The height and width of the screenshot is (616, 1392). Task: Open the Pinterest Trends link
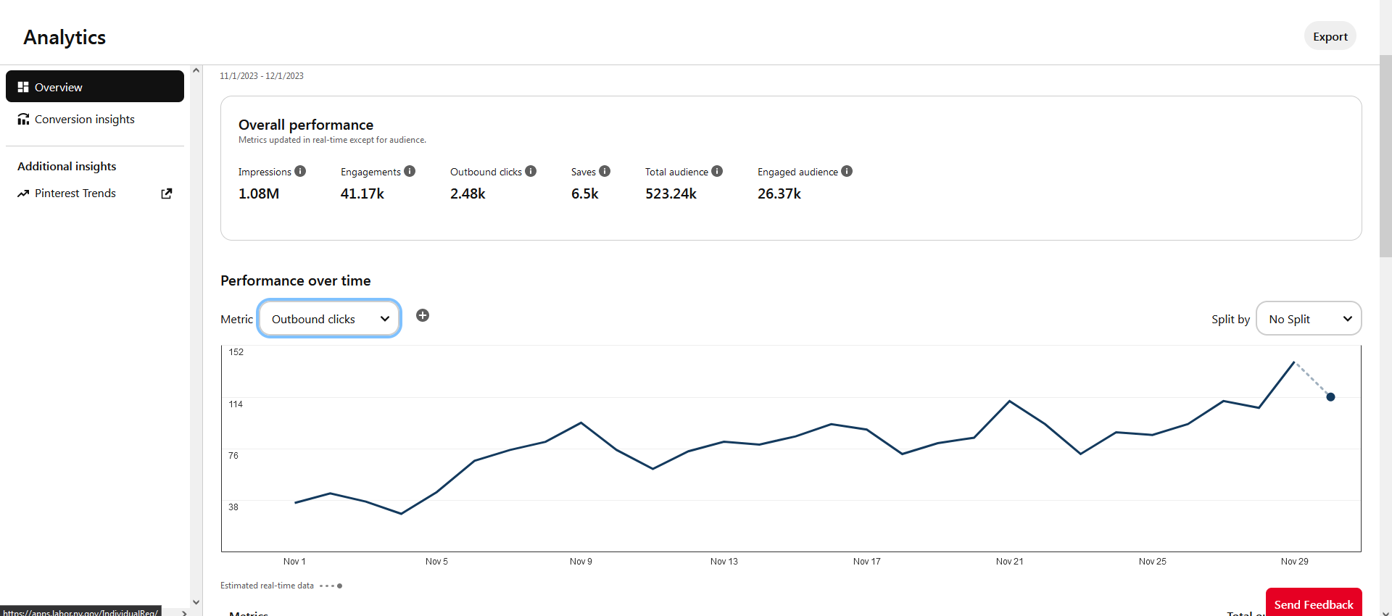click(75, 193)
